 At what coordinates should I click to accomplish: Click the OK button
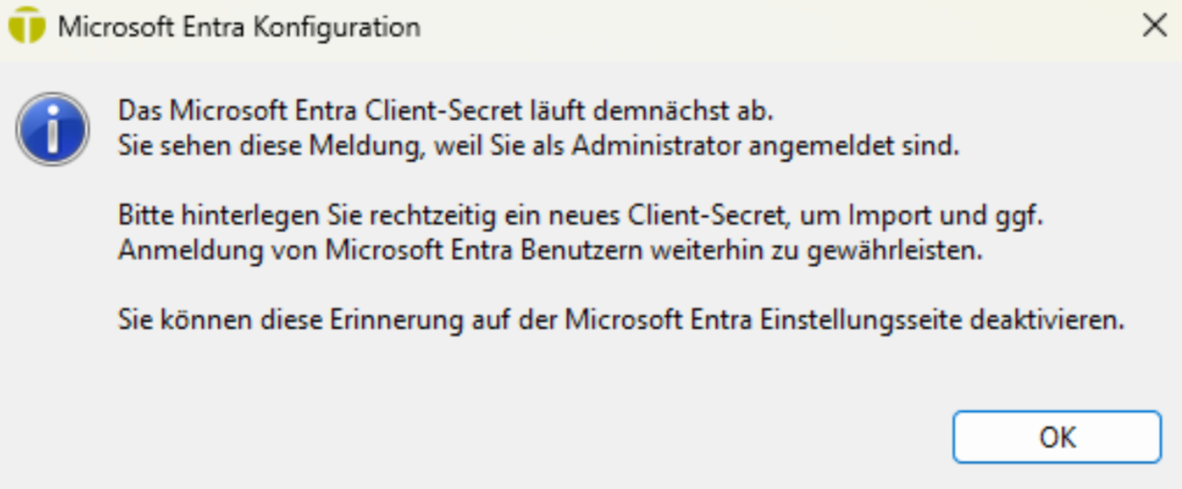click(x=1057, y=438)
